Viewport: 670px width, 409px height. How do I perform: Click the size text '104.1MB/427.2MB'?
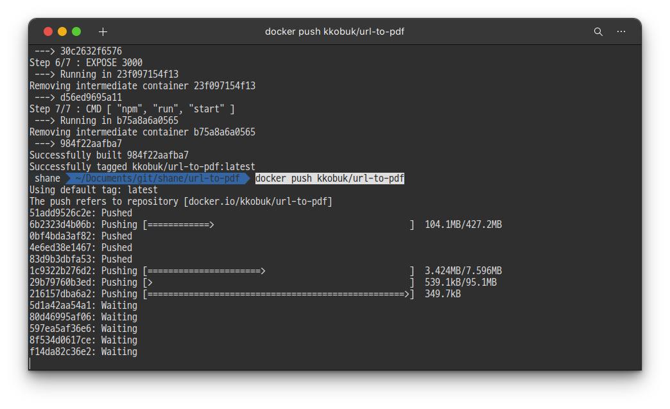pyautogui.click(x=463, y=224)
